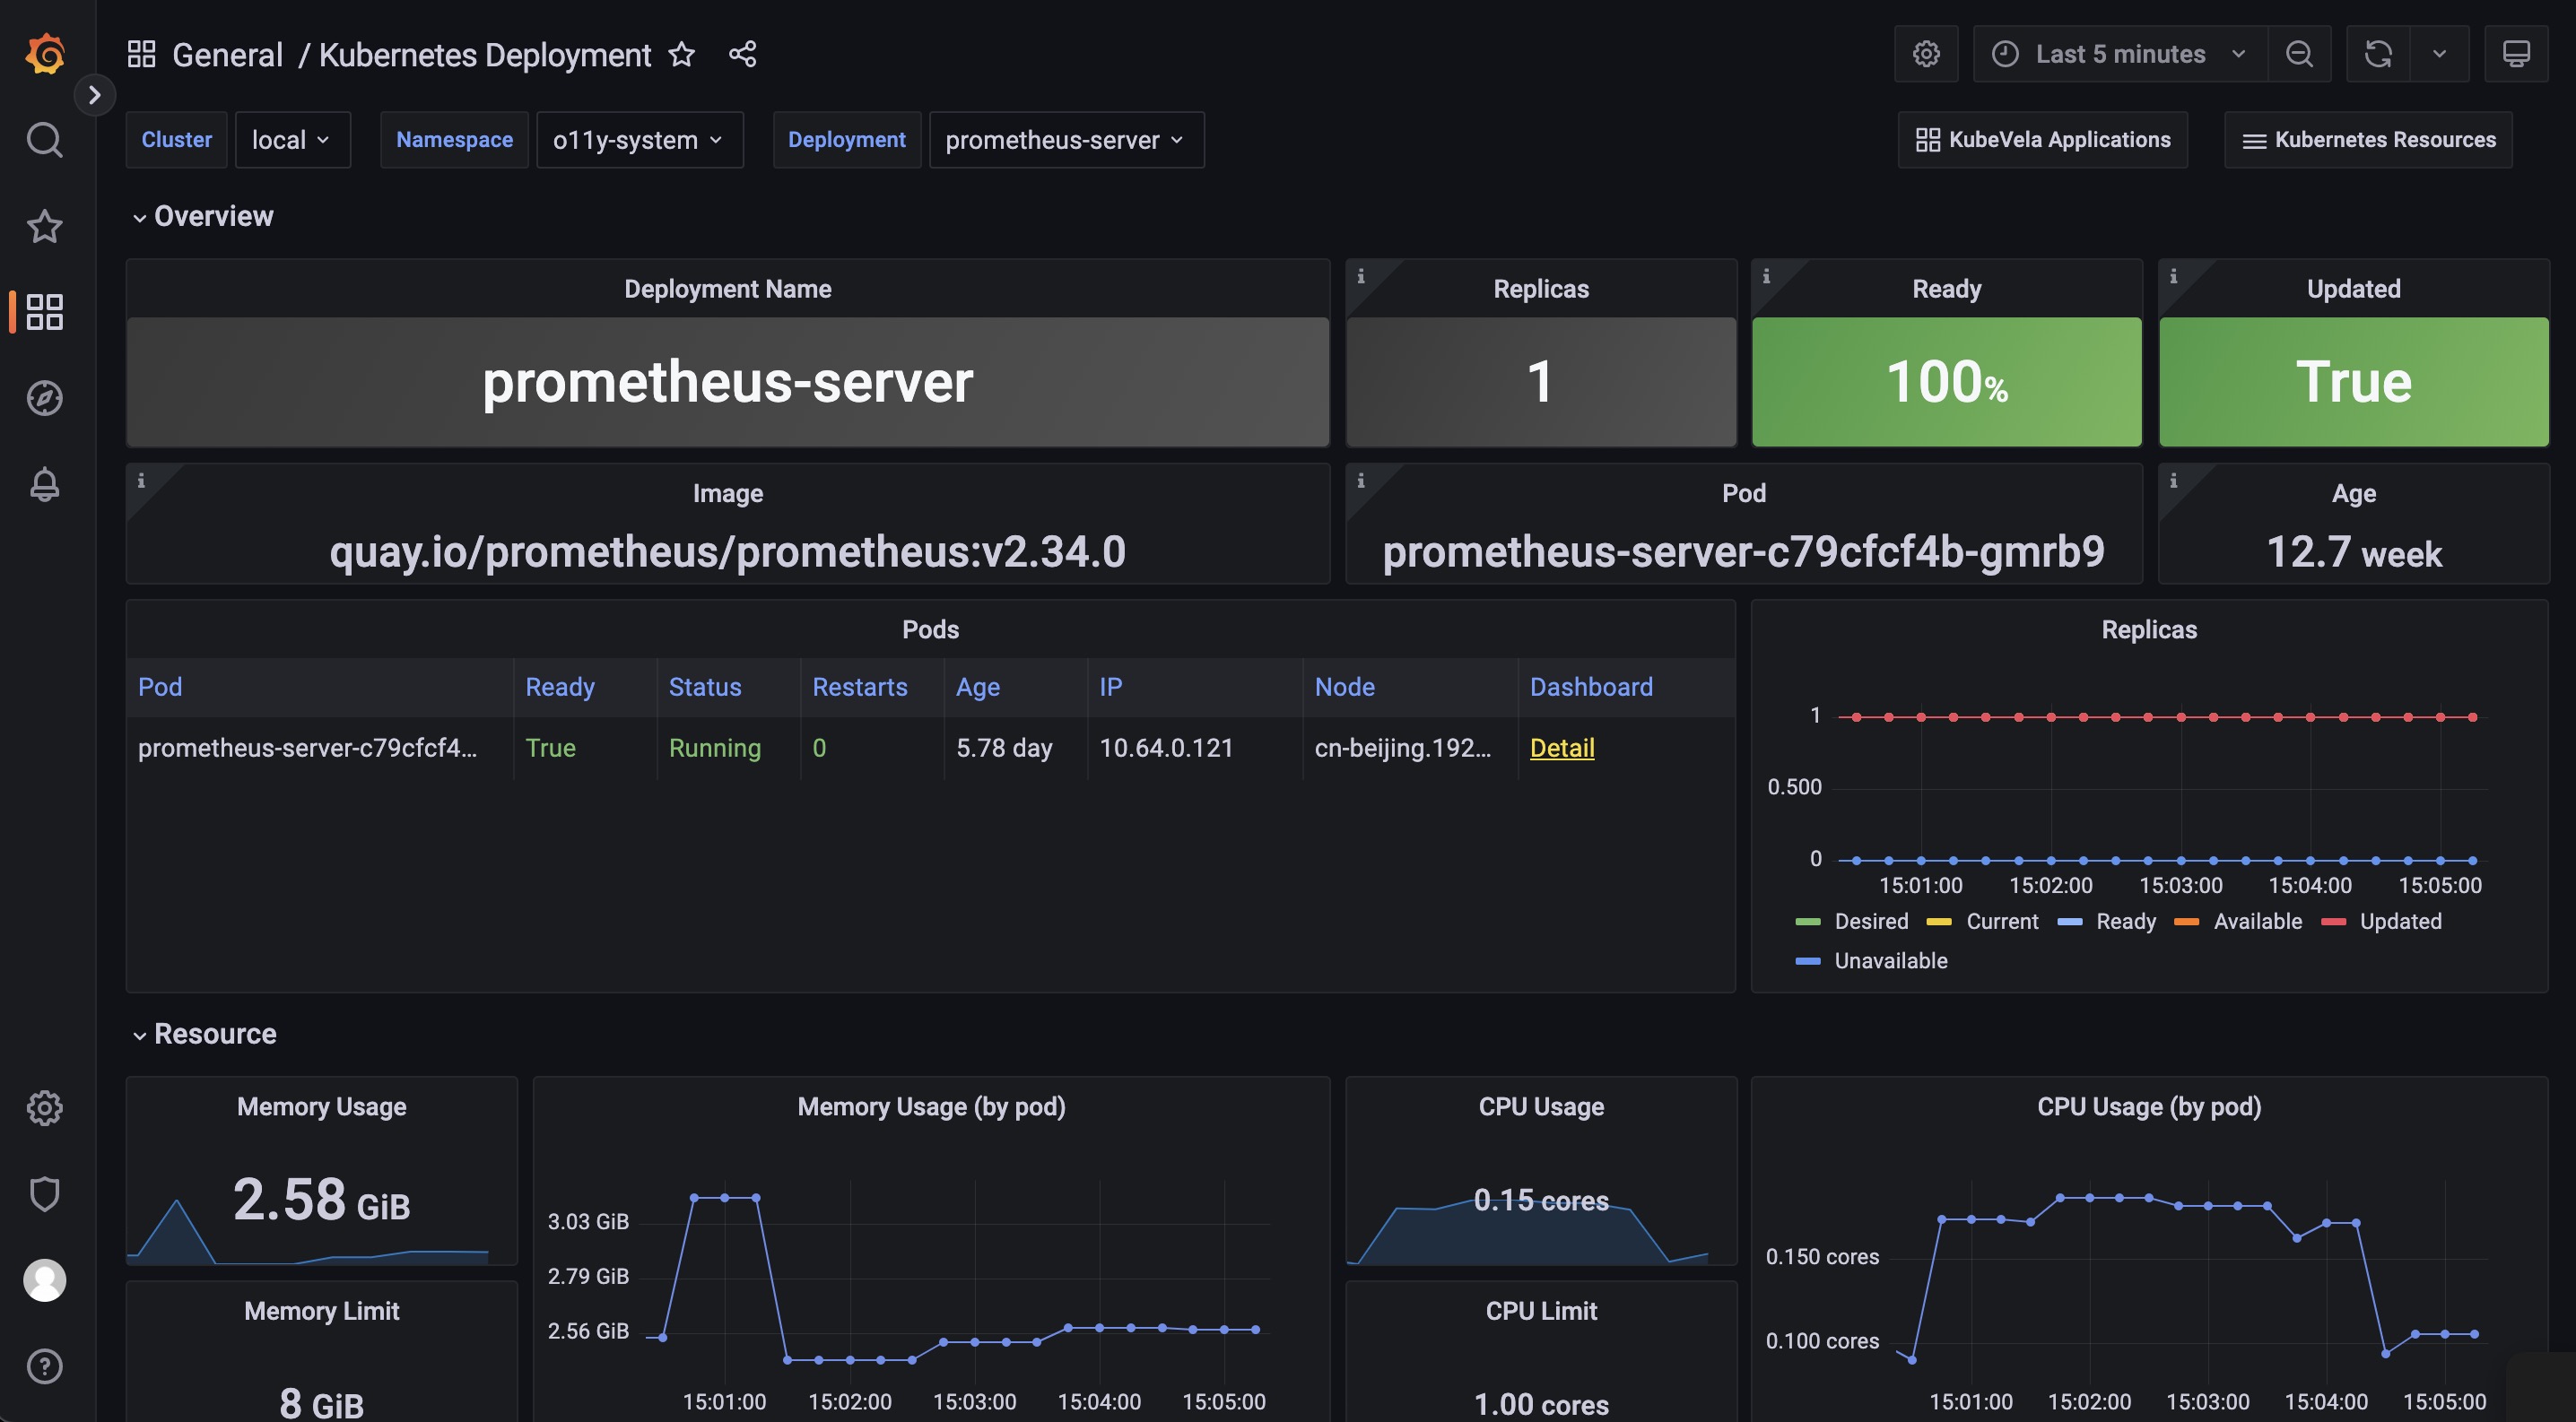This screenshot has height=1422, width=2576.
Task: Collapse the Overview row
Action: pos(203,216)
